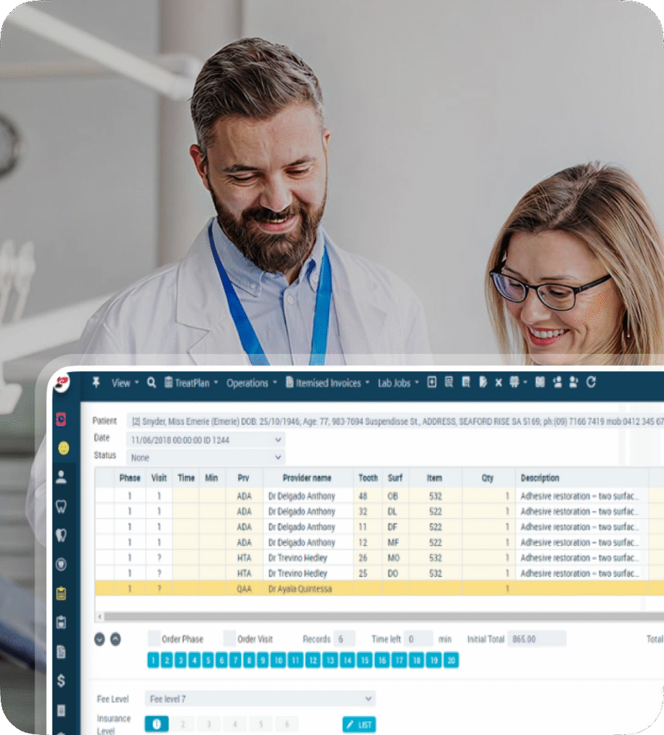Screen dimensions: 664x735
Task: Enable the Order Phase checkbox
Action: tap(154, 639)
